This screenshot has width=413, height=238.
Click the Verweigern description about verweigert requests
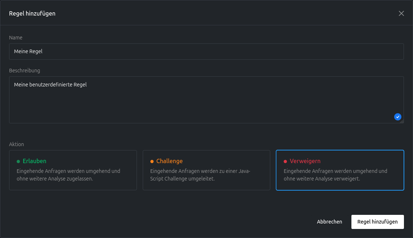click(335, 175)
